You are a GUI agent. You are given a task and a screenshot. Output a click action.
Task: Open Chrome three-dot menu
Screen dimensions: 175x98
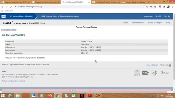coord(173,7)
